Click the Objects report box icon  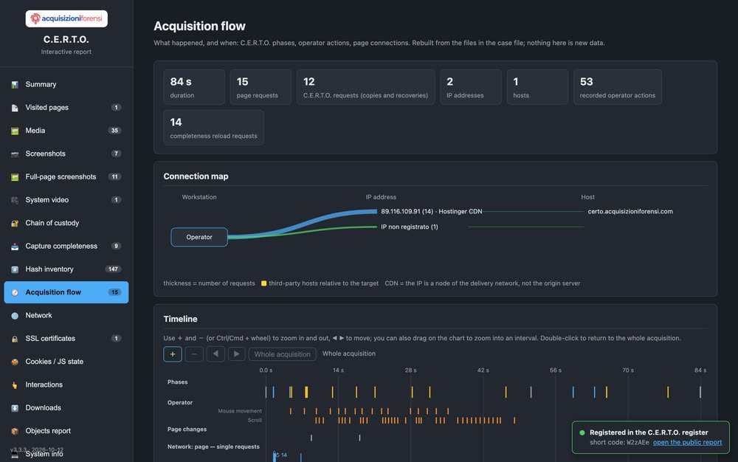point(15,431)
